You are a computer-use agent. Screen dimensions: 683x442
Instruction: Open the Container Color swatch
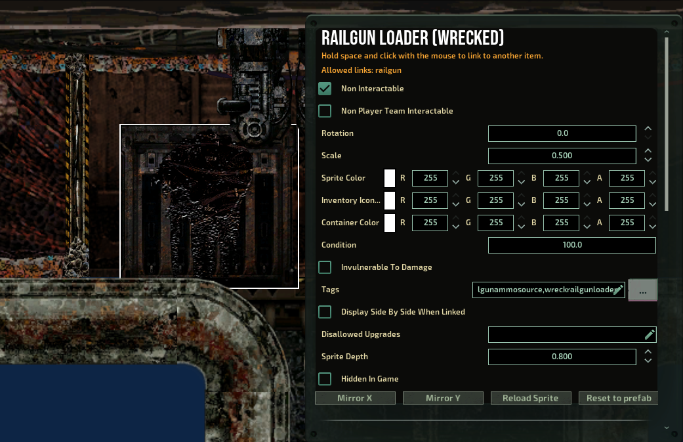pos(391,223)
